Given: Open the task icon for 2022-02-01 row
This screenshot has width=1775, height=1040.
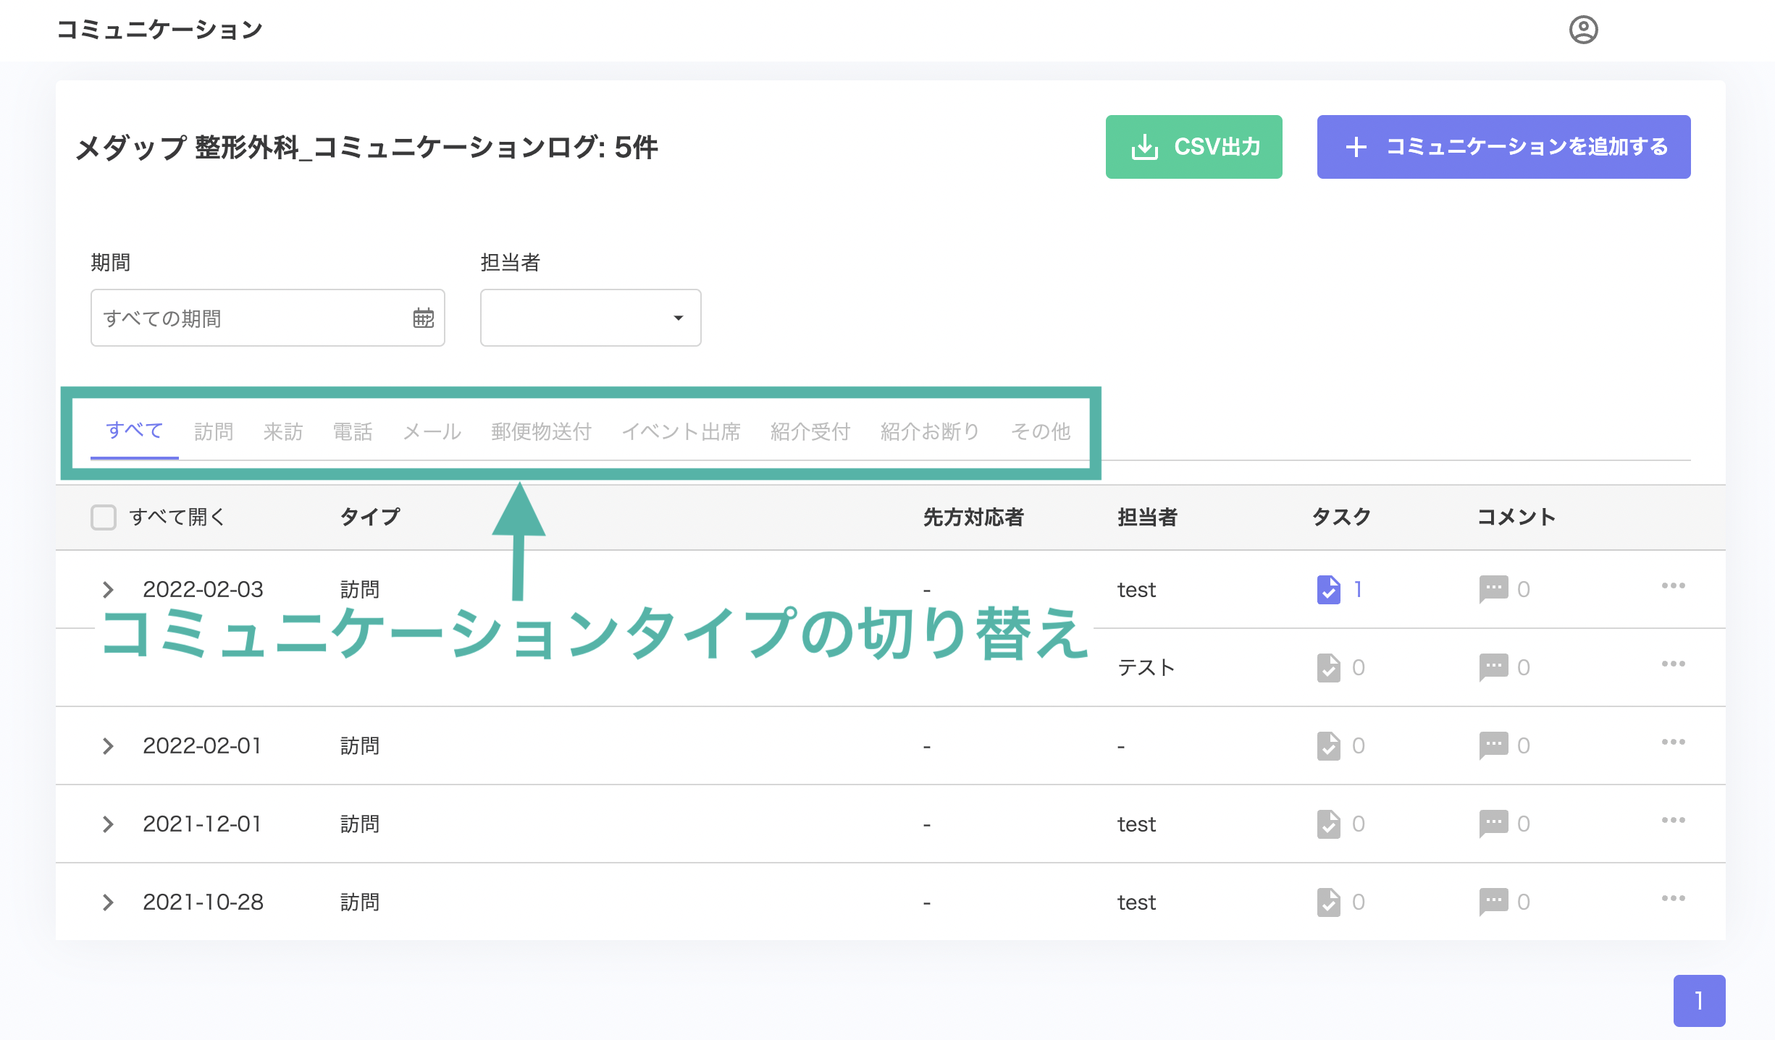Looking at the screenshot, I should click(x=1328, y=745).
